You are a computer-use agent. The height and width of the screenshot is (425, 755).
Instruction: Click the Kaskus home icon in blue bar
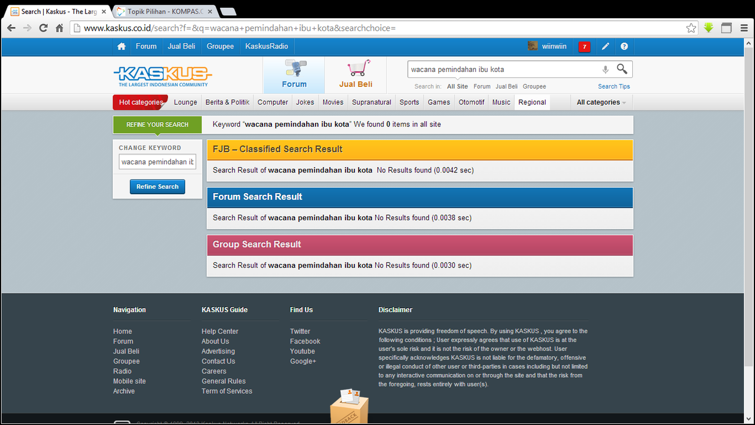pos(122,46)
